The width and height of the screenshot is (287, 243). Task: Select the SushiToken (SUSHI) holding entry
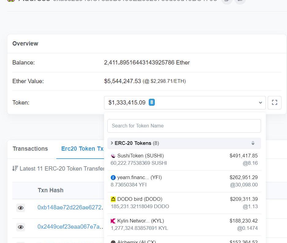click(184, 160)
